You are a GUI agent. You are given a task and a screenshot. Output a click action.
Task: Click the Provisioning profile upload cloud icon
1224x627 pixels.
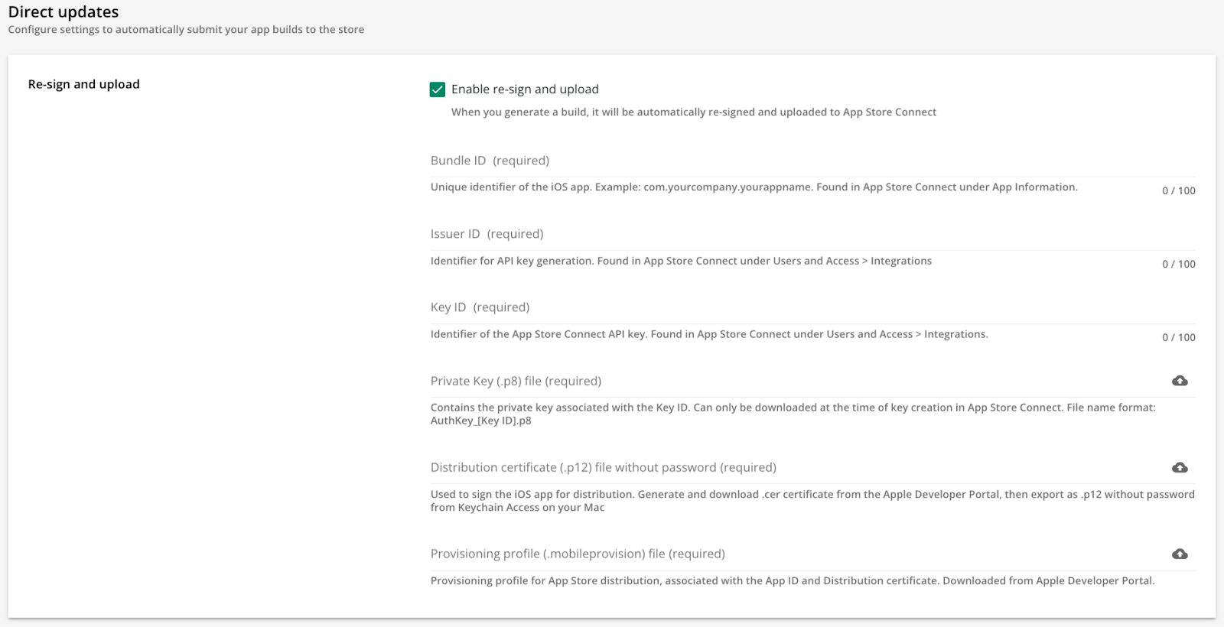(x=1180, y=554)
